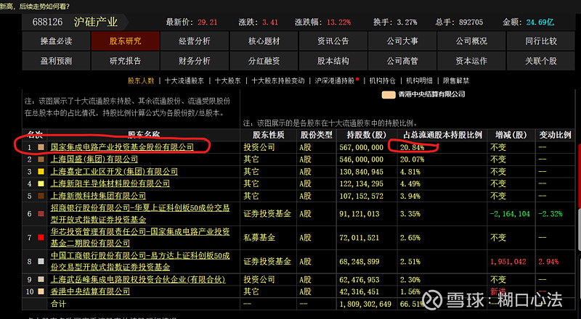
Task: Click the 占总流通股本持股比例 column header
Action: (443, 135)
